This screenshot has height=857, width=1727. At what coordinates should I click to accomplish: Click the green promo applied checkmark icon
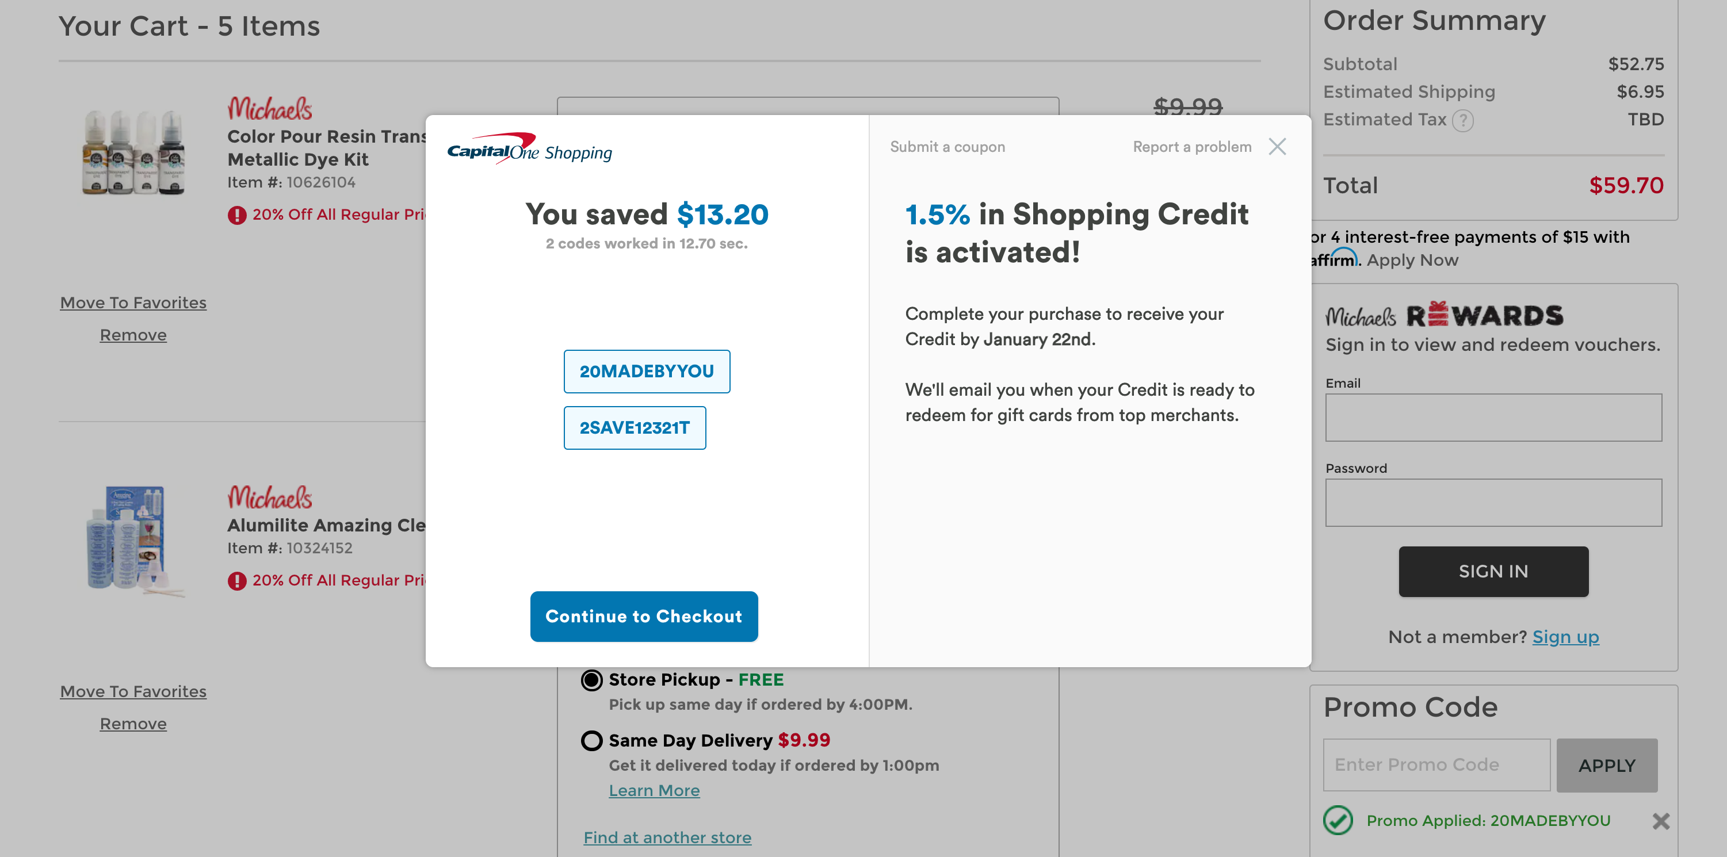tap(1338, 820)
